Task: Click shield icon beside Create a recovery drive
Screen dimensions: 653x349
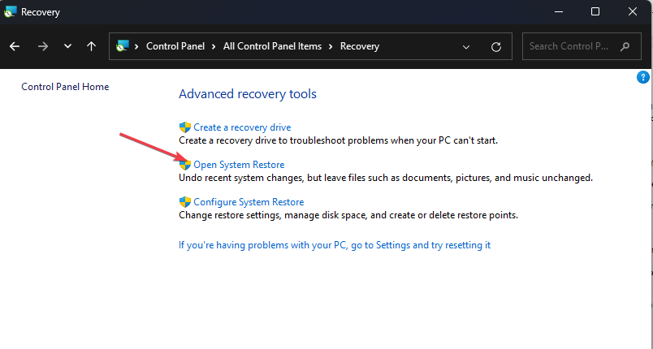Action: pos(185,127)
